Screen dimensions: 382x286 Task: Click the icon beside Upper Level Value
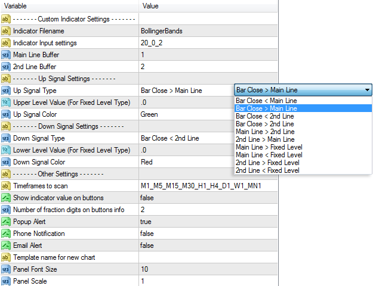coord(6,102)
